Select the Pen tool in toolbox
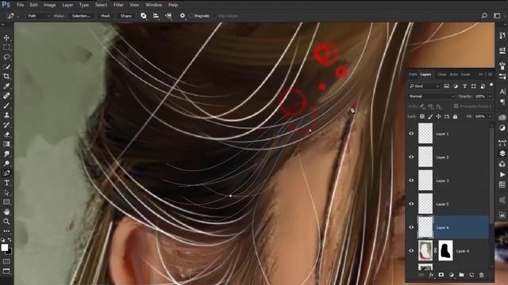Viewport: 508px width, 285px height. click(6, 173)
